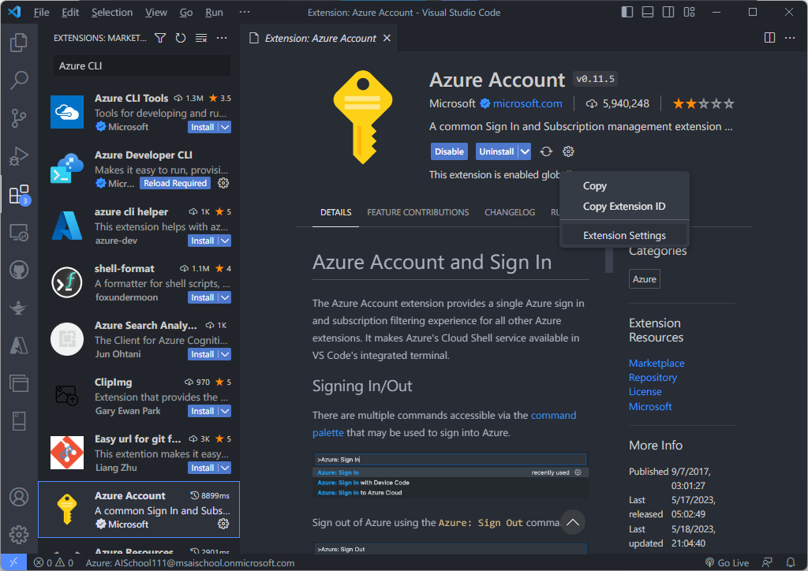Expand Install dropdown for Azure CLI Tools
The image size is (808, 571).
(x=225, y=127)
